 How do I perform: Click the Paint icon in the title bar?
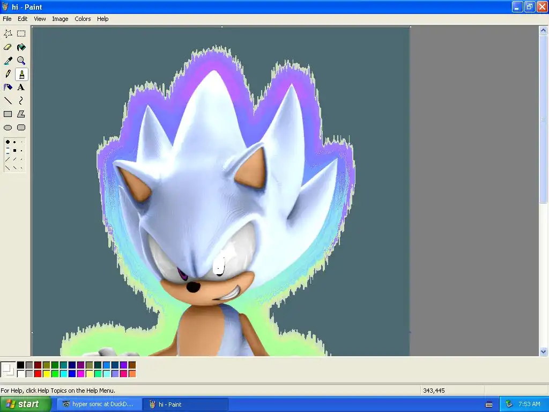tap(5, 6)
